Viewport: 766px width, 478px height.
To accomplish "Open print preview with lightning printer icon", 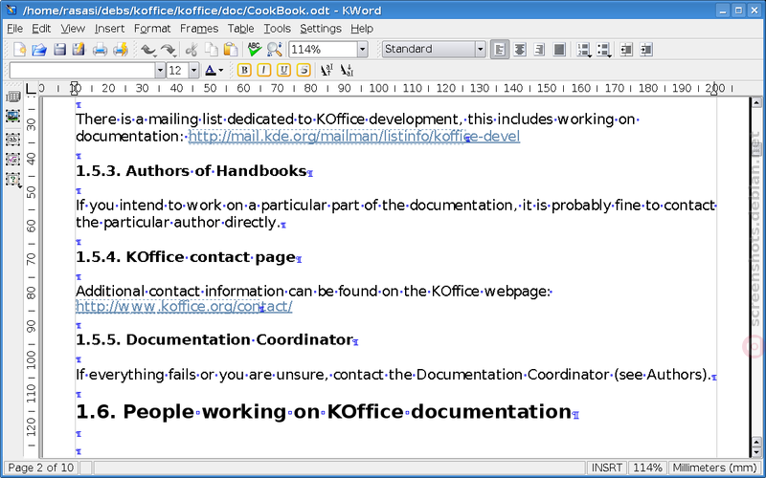I will pos(121,50).
